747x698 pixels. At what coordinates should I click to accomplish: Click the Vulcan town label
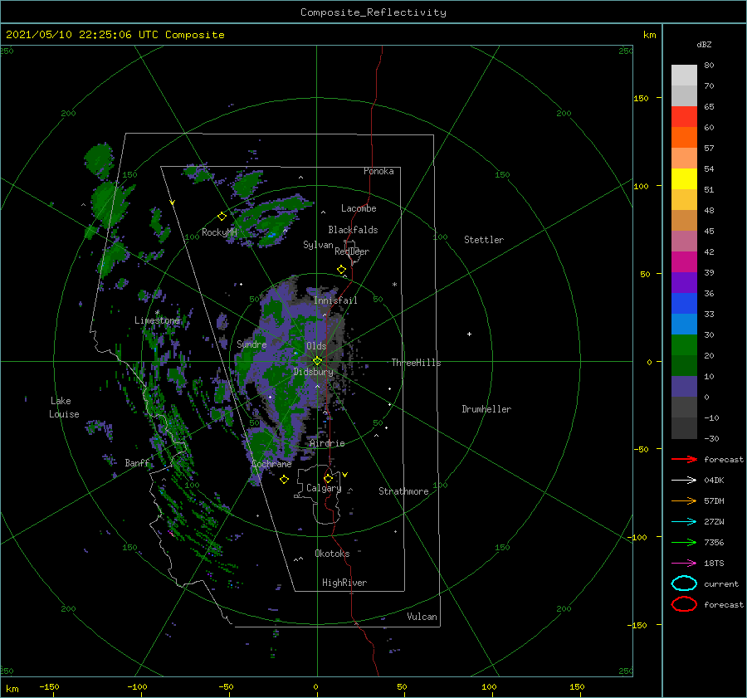pyautogui.click(x=422, y=617)
